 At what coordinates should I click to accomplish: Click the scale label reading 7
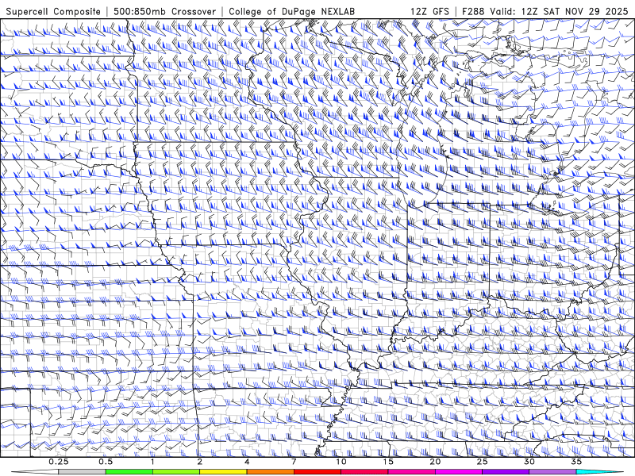click(294, 462)
